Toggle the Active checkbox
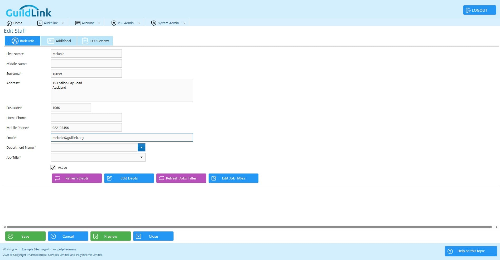The height and width of the screenshot is (260, 500). [x=53, y=168]
